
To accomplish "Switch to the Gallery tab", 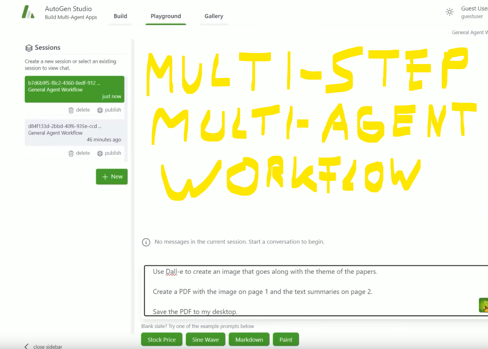I will 214,16.
